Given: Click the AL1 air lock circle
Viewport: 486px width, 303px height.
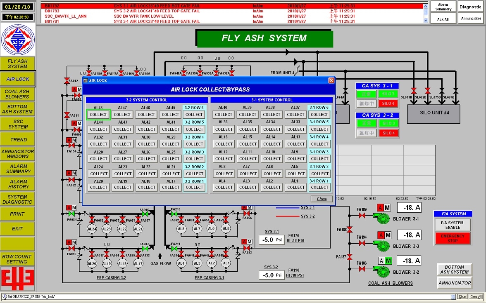Looking at the screenshot, I should (x=226, y=263).
